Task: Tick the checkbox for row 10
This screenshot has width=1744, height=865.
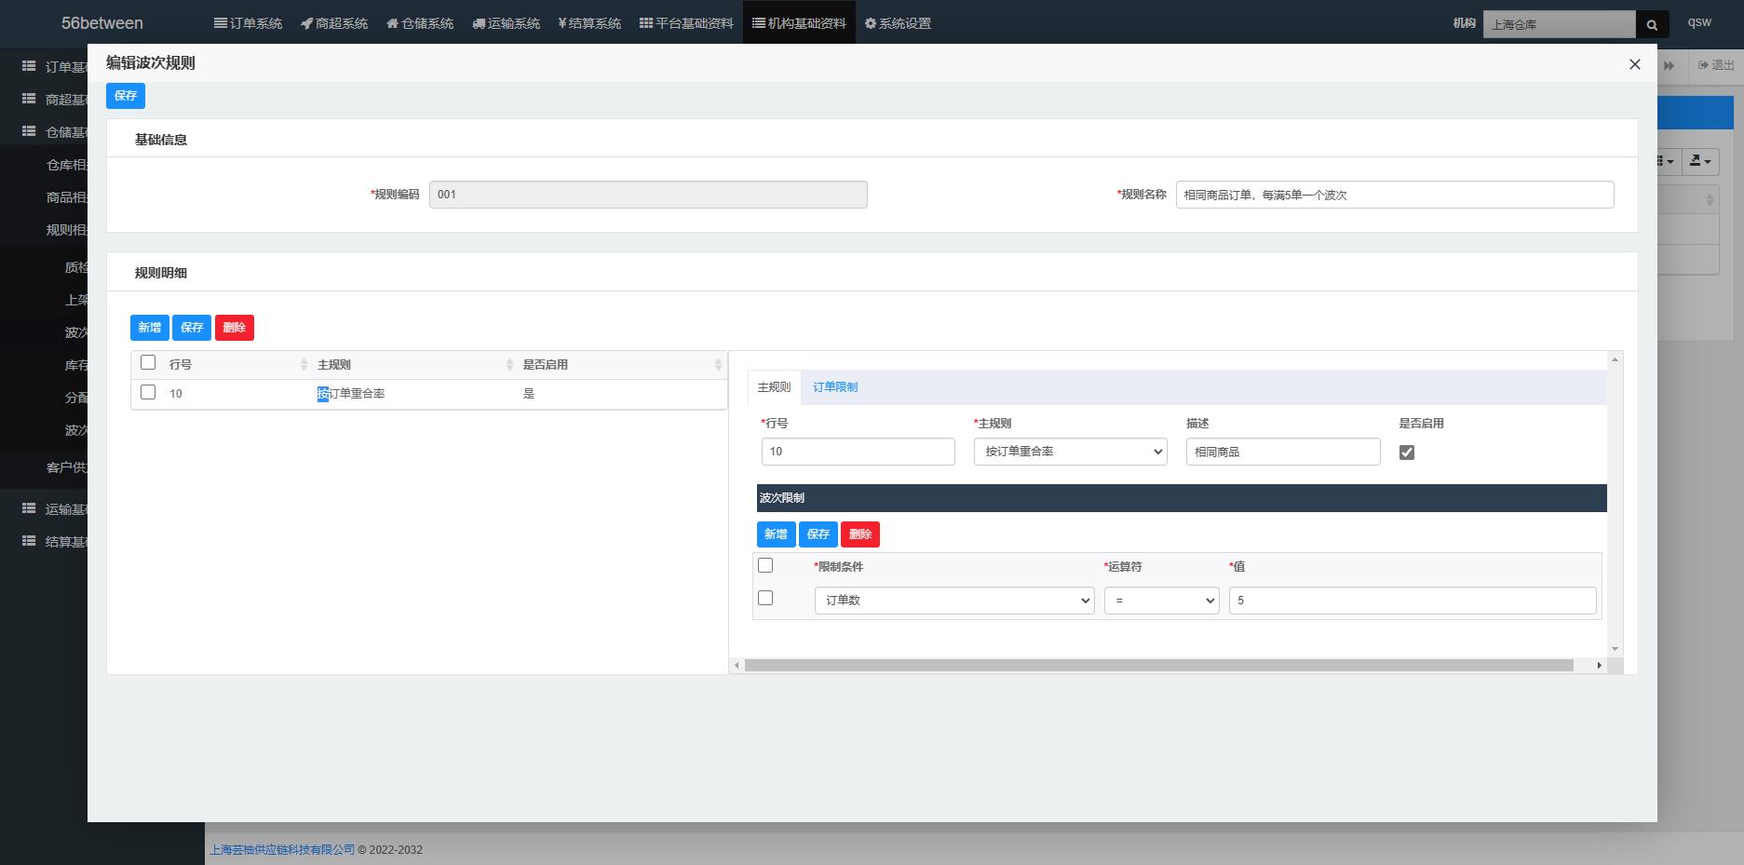Action: 148,392
